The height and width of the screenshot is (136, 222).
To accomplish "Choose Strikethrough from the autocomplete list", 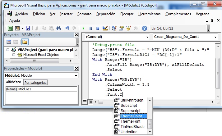I will tap(130, 100).
